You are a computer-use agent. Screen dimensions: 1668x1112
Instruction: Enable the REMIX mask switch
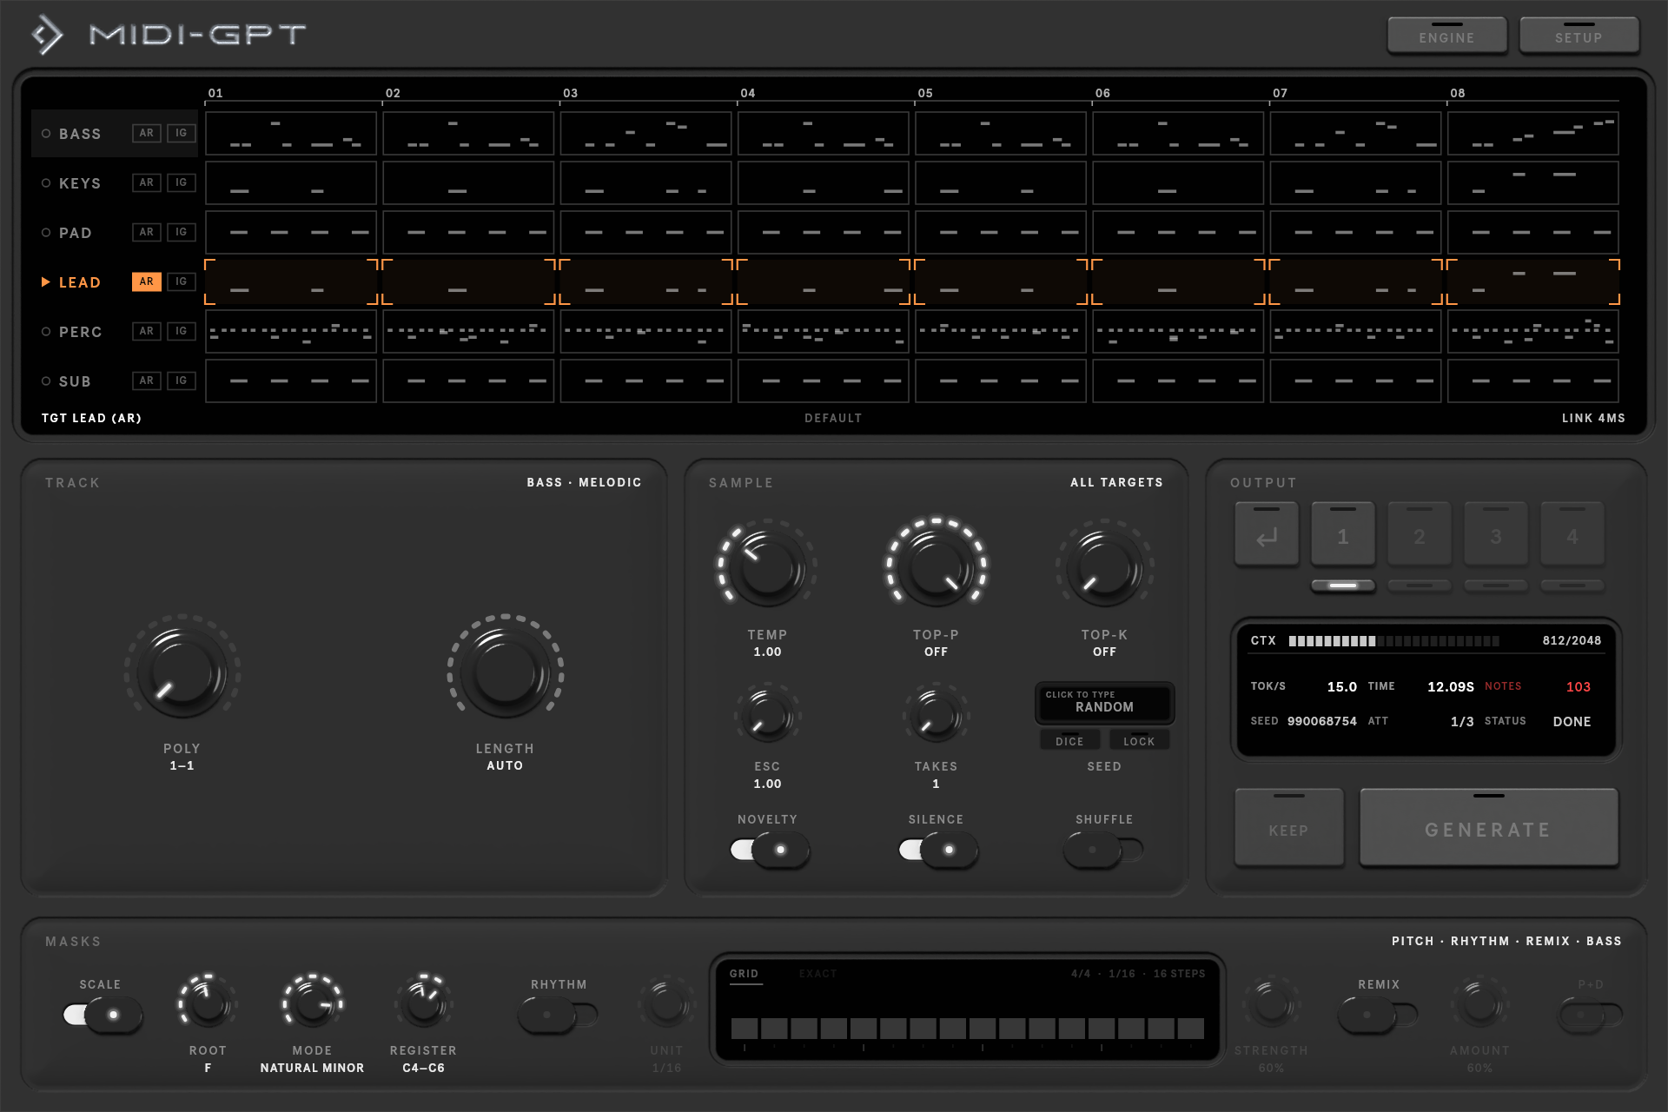click(x=1379, y=1015)
